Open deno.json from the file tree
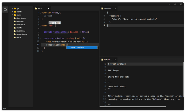Screen dimensions: 186x112 coord(20,21)
